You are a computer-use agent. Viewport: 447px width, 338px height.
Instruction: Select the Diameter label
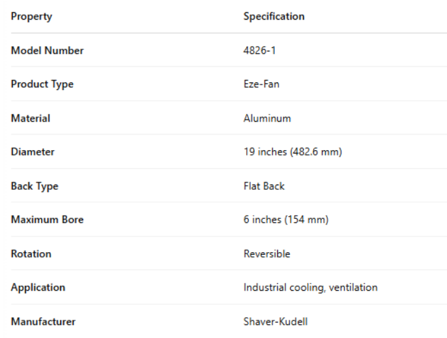click(x=32, y=152)
